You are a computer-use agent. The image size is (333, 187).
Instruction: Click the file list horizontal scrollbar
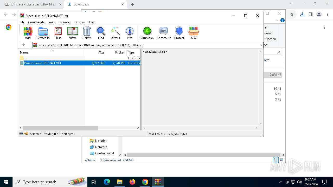[60, 128]
